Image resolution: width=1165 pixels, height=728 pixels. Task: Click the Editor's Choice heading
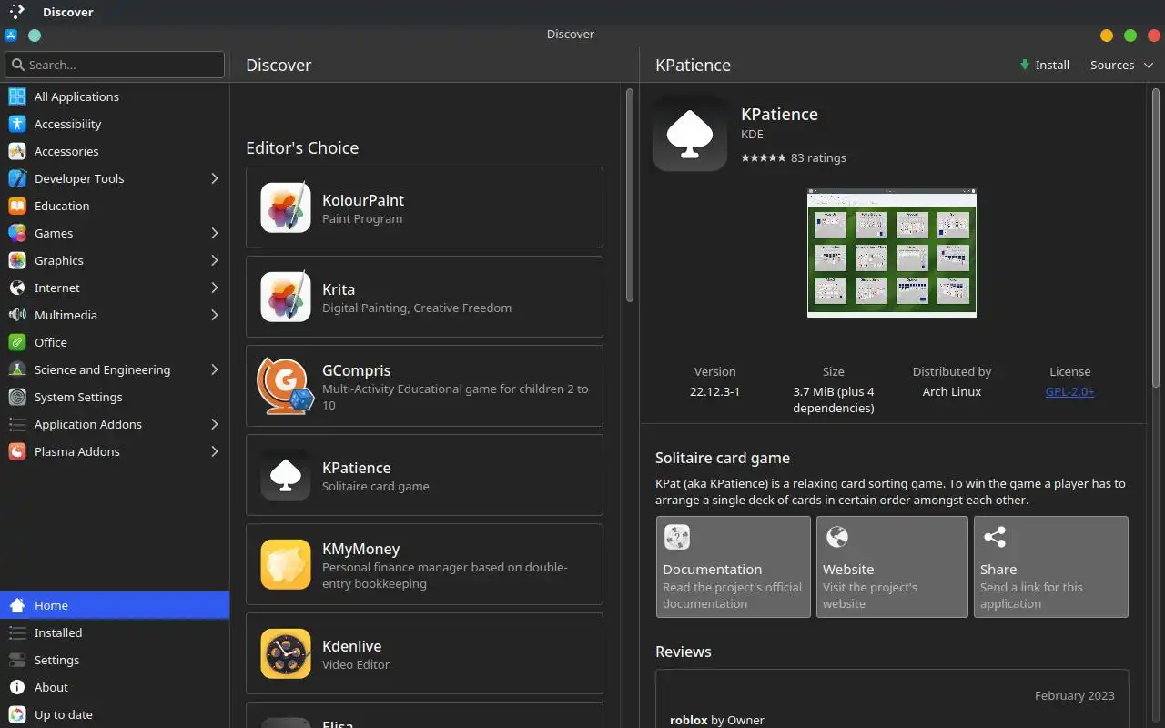coord(302,147)
